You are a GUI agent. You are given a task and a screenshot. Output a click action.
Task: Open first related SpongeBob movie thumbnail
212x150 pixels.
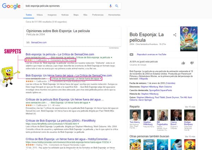(135, 145)
